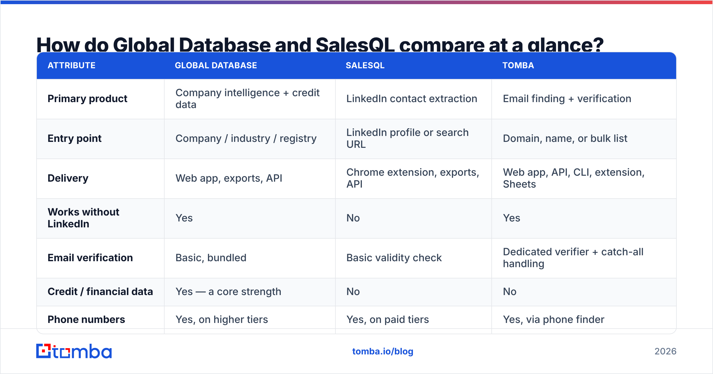Select the 'Primary product' row label
The image size is (713, 374).
tap(87, 99)
